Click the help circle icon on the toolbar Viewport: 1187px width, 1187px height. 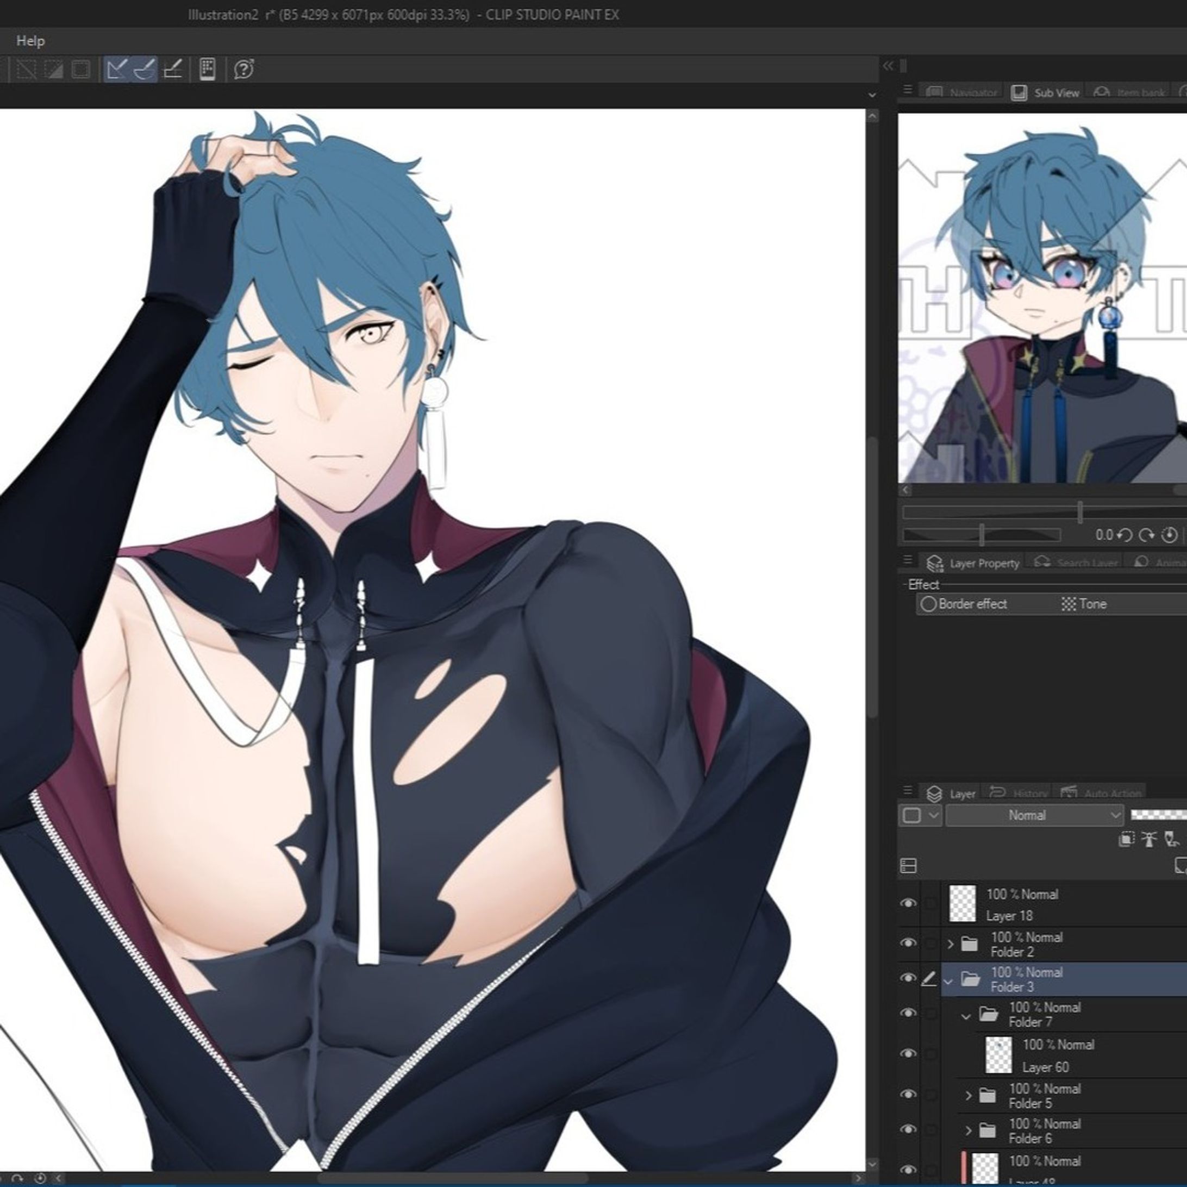[x=244, y=71]
